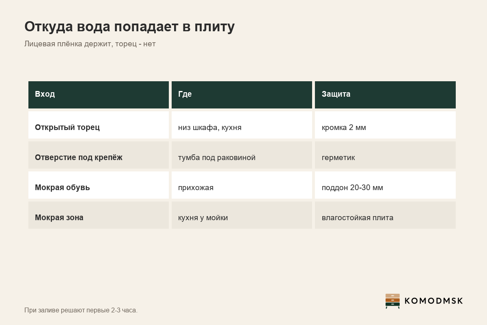Click the 'Где' column header
The width and height of the screenshot is (487, 325).
pyautogui.click(x=242, y=95)
